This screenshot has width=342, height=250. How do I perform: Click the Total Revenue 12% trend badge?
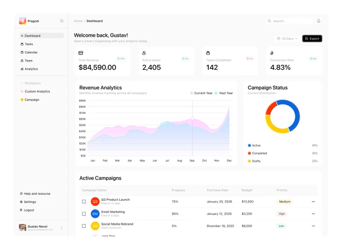(x=121, y=59)
